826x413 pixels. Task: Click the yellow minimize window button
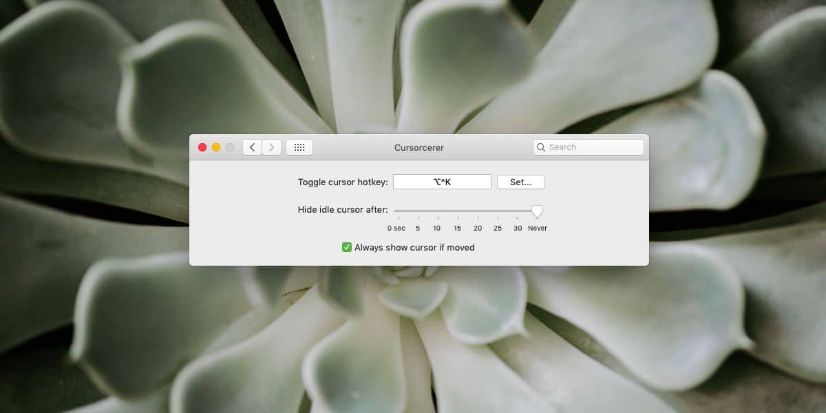[x=215, y=147]
